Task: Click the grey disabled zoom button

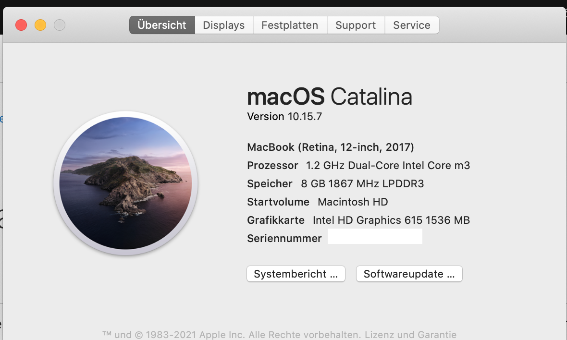Action: click(x=60, y=25)
